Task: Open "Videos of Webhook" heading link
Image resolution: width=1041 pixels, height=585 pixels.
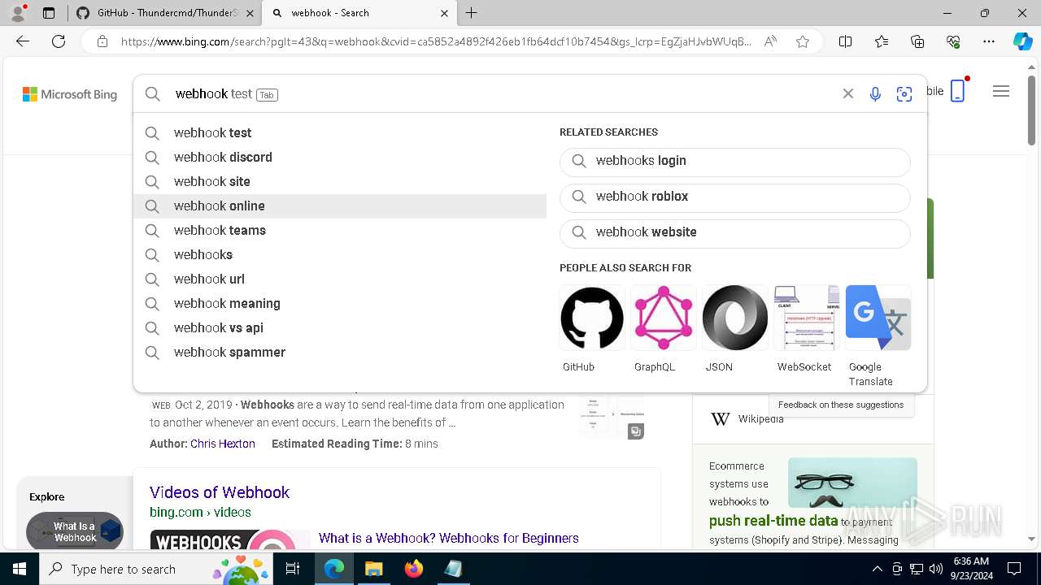Action: tap(220, 492)
